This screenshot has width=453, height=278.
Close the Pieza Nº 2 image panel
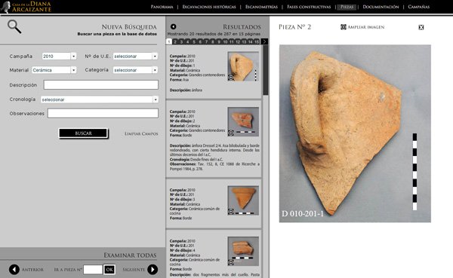click(421, 27)
